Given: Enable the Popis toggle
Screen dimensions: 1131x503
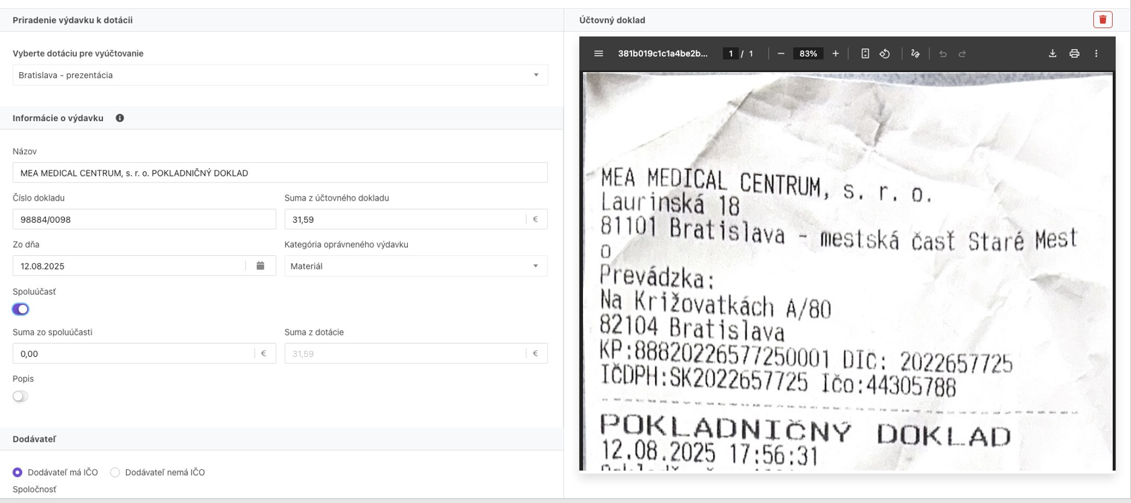Looking at the screenshot, I should 21,397.
